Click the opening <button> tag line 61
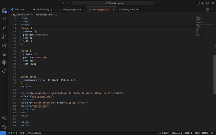The image size is (216, 135). [x=28, y=99]
